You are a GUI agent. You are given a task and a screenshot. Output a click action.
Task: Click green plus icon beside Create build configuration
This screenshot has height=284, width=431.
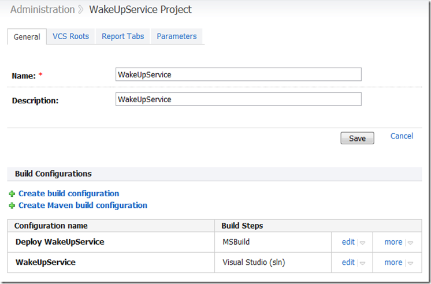[12, 194]
